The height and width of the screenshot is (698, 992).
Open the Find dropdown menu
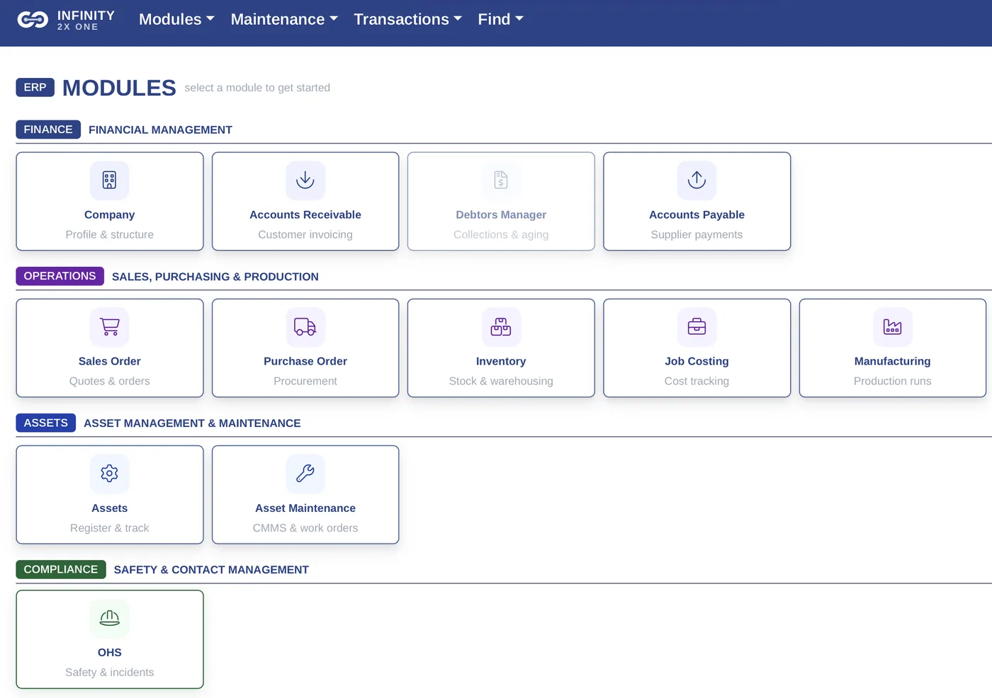pos(500,19)
